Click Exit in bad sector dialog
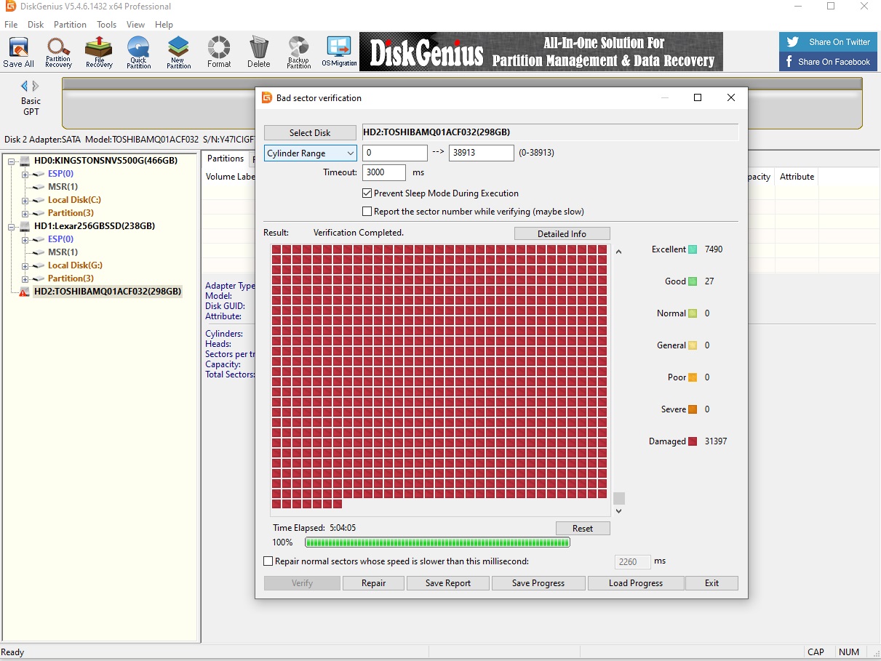 pos(712,583)
